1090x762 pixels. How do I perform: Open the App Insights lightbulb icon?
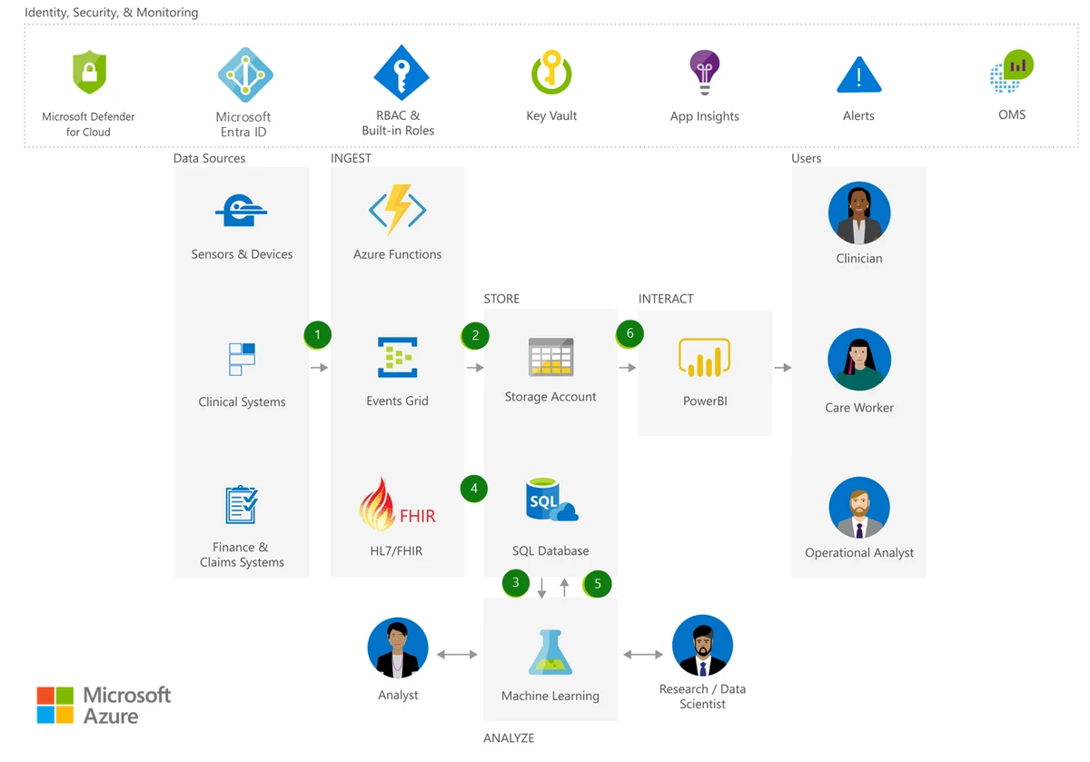[704, 73]
